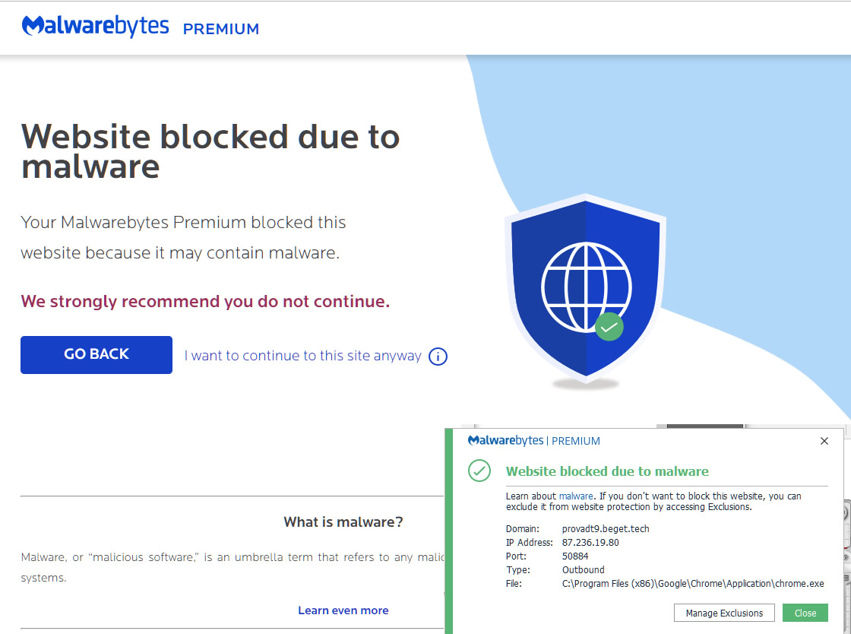The height and width of the screenshot is (634, 851).
Task: Click the info icon beside continue link
Action: point(438,356)
